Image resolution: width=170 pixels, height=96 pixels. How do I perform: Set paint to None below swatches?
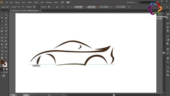[7, 69]
